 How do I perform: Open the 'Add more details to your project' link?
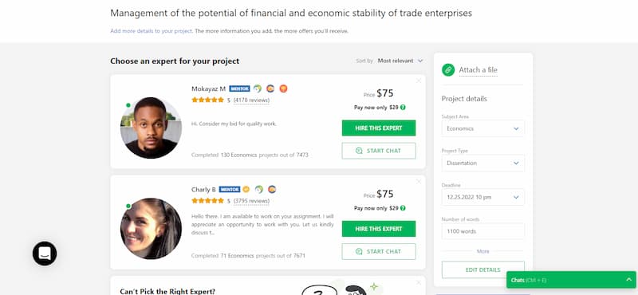151,31
